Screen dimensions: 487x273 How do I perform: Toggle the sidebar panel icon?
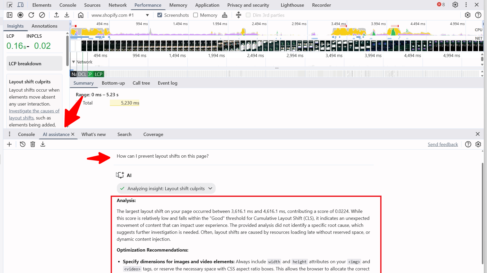10,15
